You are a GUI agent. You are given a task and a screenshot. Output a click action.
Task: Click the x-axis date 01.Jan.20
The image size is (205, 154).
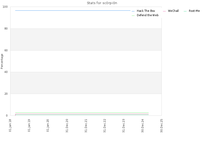pyautogui.click(x=48, y=125)
